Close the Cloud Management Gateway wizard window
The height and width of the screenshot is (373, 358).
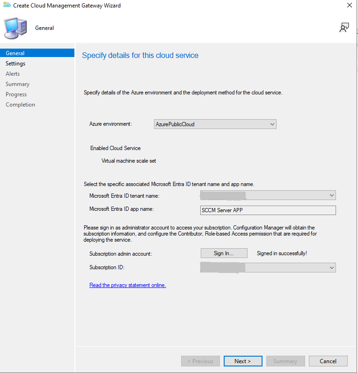(349, 6)
